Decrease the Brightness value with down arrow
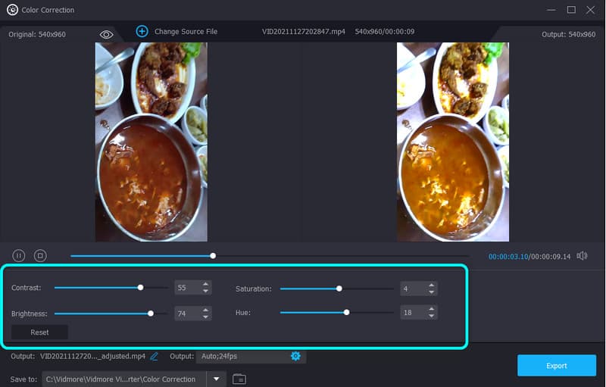 pyautogui.click(x=205, y=317)
